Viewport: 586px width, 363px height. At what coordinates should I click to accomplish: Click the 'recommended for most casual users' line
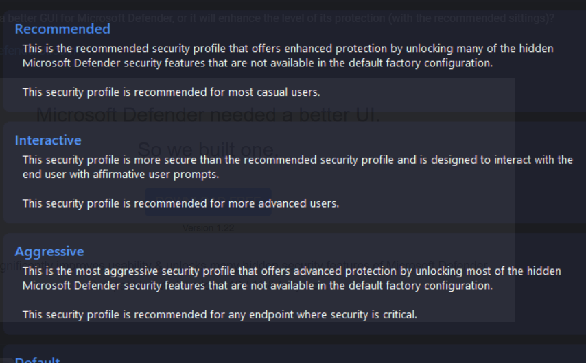click(x=171, y=92)
